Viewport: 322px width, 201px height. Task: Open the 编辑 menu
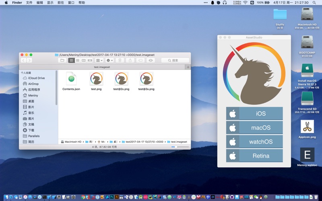pyautogui.click(x=39, y=2)
